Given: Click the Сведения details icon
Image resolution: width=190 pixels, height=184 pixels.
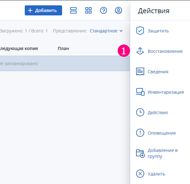Looking at the screenshot, I should pyautogui.click(x=140, y=71).
